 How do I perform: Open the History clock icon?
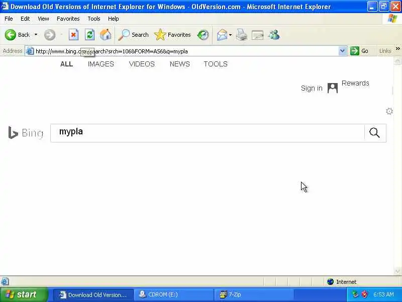[x=203, y=35]
